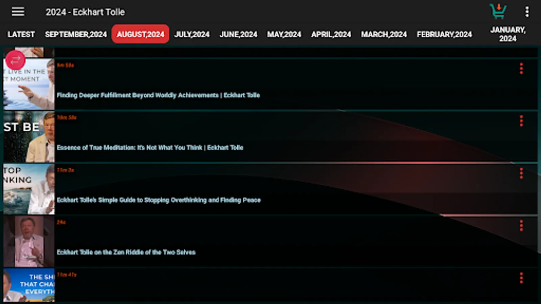Open the hamburger navigation menu
541x304 pixels.
18,12
